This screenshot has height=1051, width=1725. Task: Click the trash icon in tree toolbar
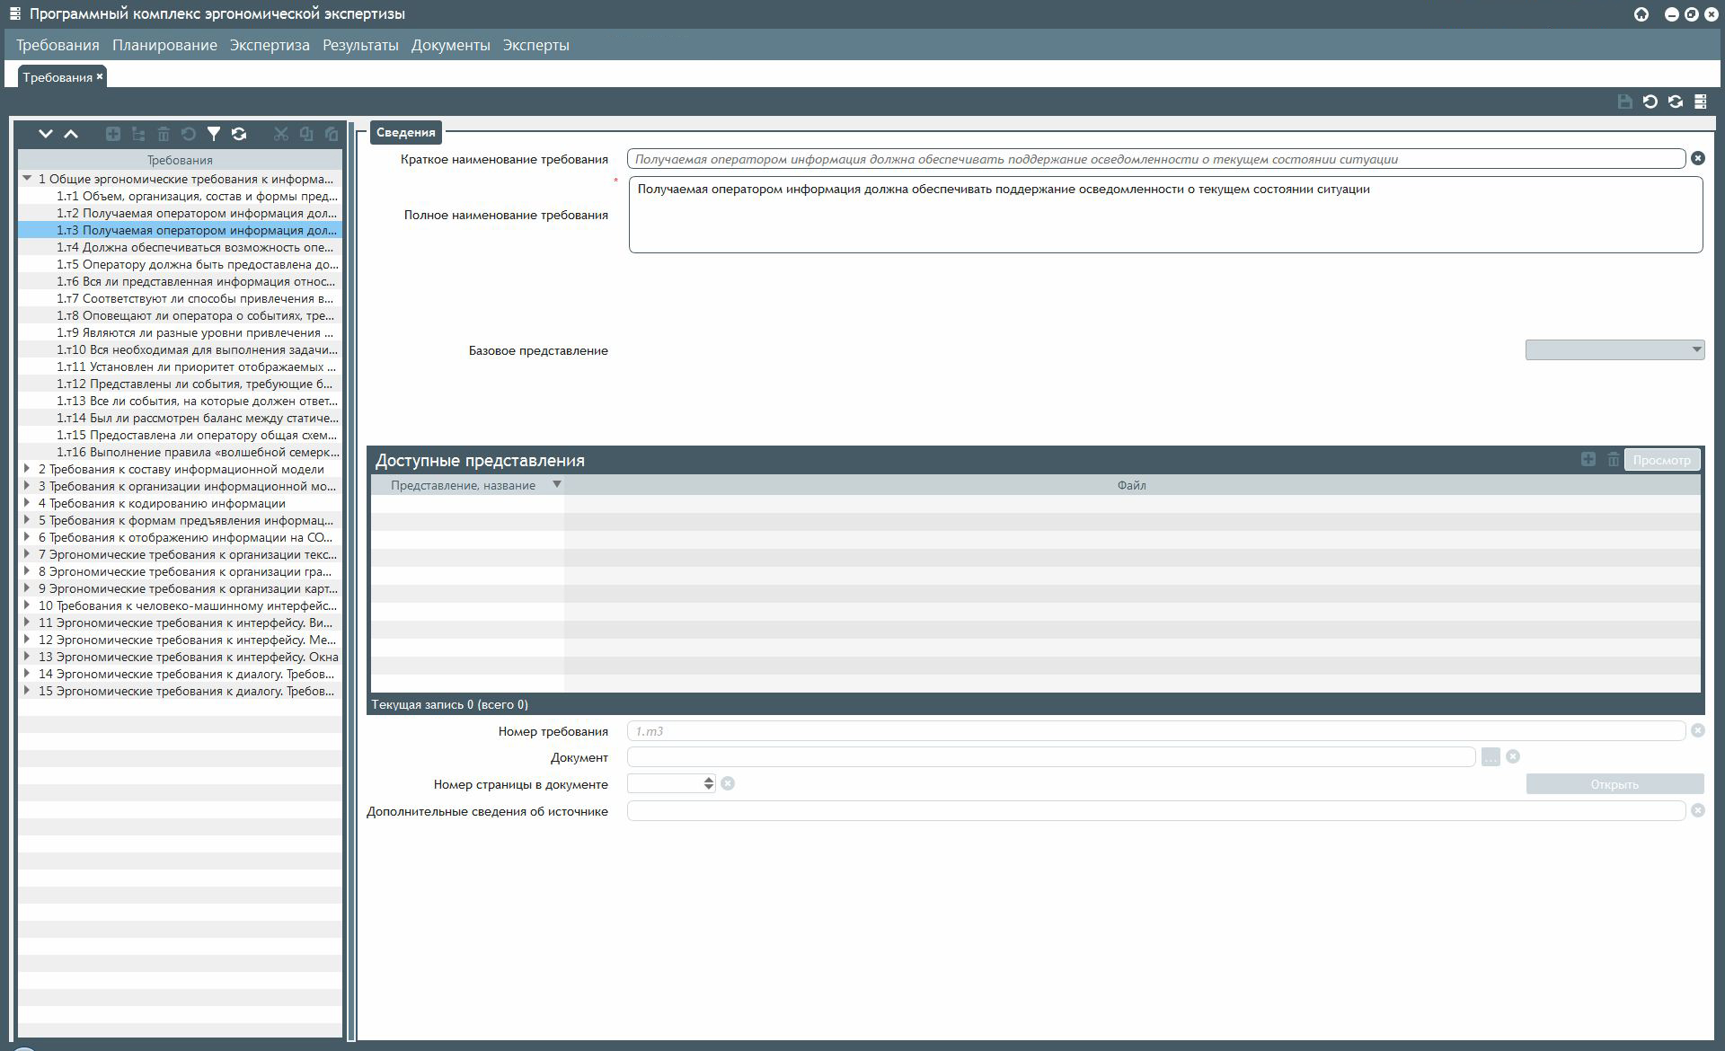(164, 134)
